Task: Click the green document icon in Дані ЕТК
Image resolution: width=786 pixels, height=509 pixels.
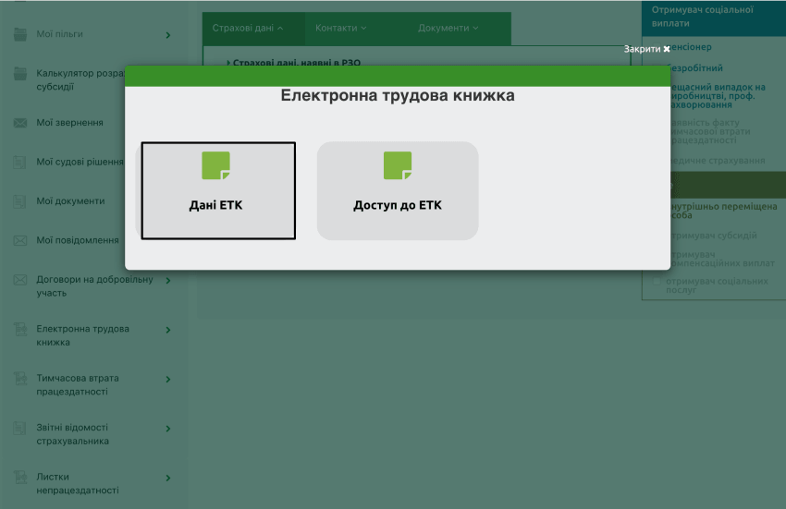Action: [x=216, y=165]
